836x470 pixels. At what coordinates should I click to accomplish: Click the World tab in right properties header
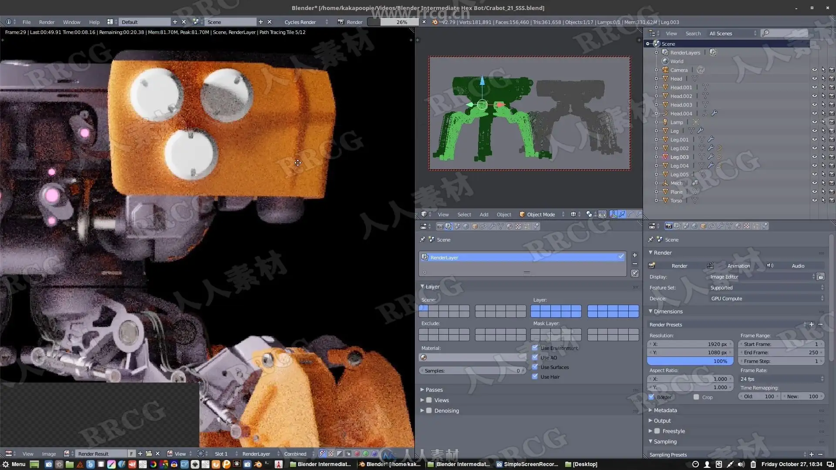[694, 226]
